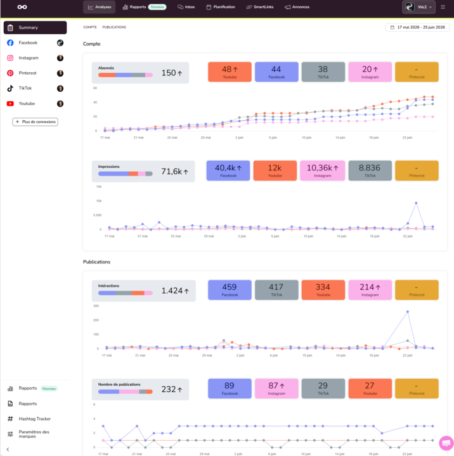
Task: Collapse the sidebar with the chevron
Action: point(8,449)
